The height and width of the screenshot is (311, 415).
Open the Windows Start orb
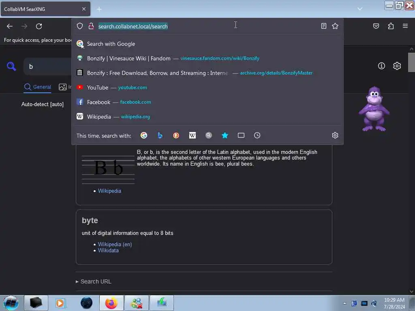(11, 303)
